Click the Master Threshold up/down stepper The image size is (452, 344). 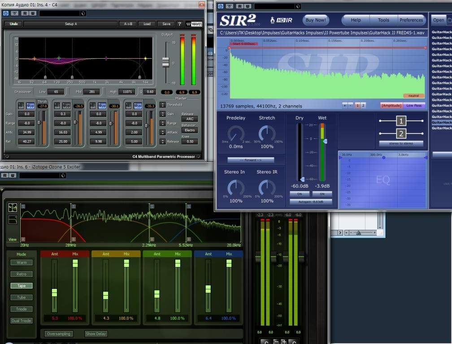click(x=162, y=105)
